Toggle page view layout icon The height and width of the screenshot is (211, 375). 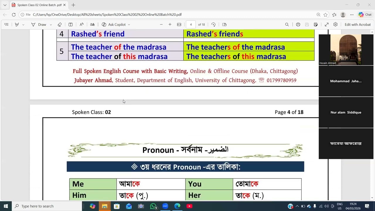[224, 25]
